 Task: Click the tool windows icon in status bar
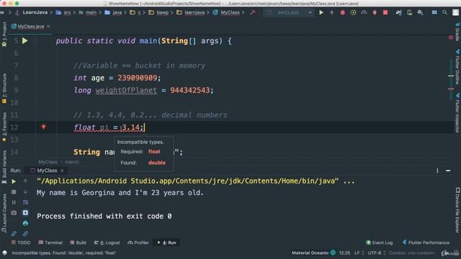tap(5, 253)
